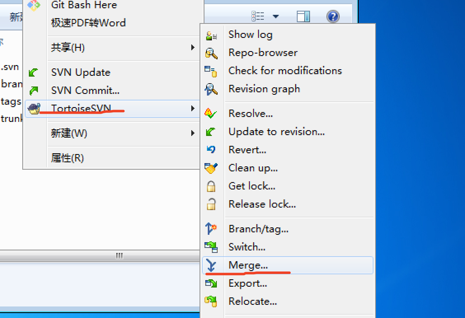
Task: Click the Clean up broom icon
Action: pyautogui.click(x=211, y=168)
